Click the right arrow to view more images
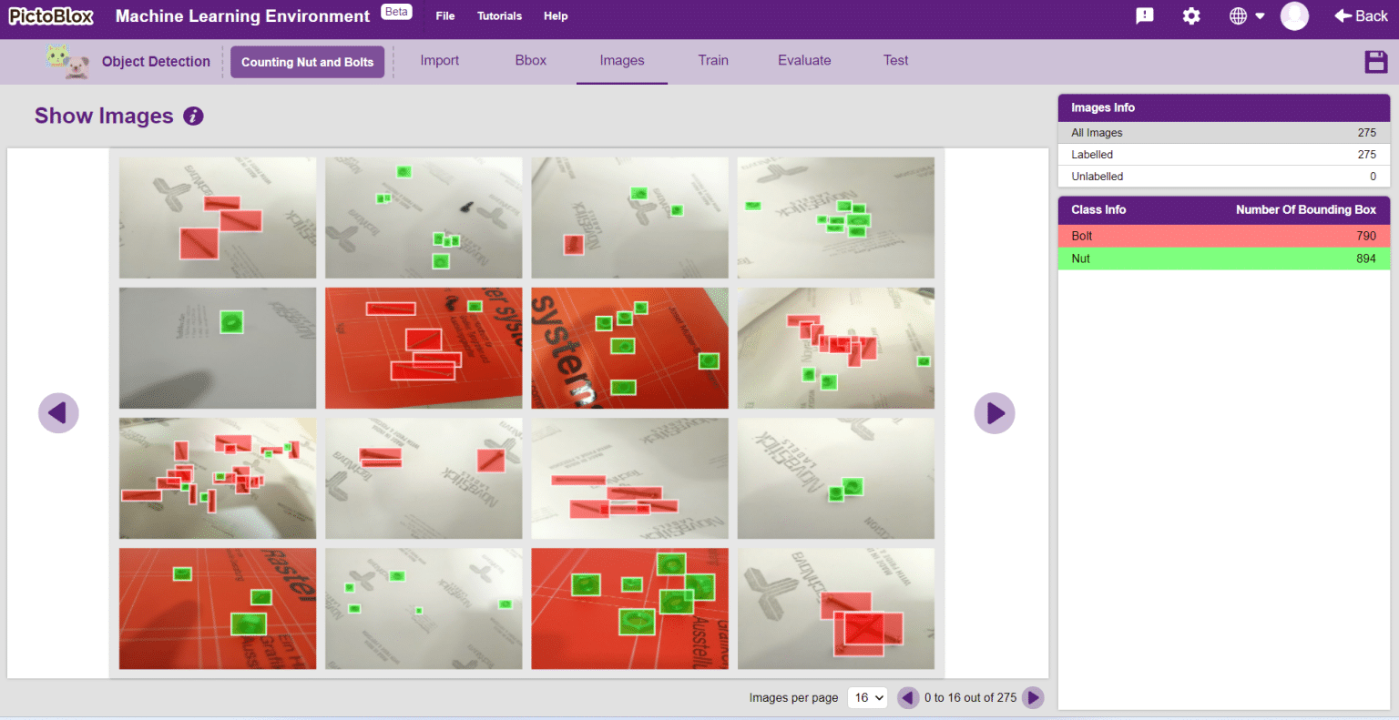This screenshot has height=720, width=1399. 995,413
